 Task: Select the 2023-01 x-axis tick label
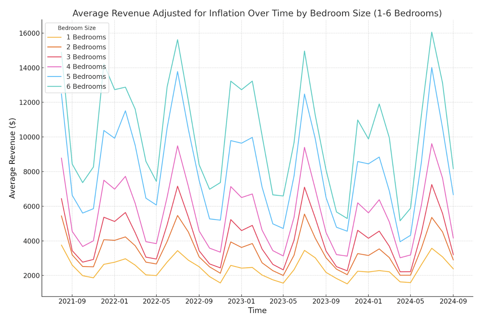[x=241, y=301]
